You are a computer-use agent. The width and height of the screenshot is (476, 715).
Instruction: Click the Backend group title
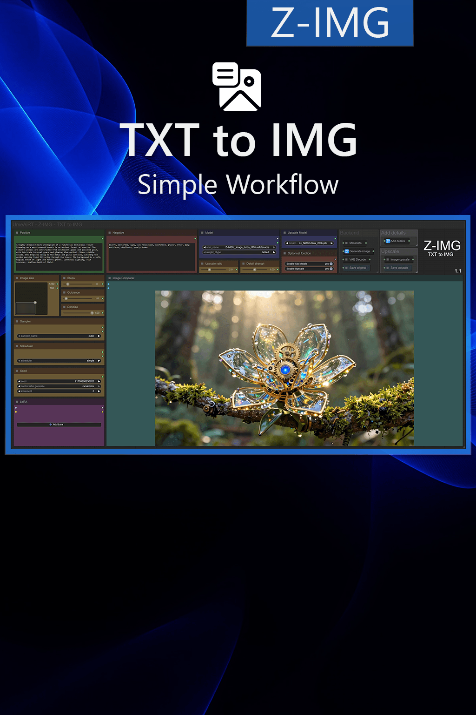(x=350, y=233)
